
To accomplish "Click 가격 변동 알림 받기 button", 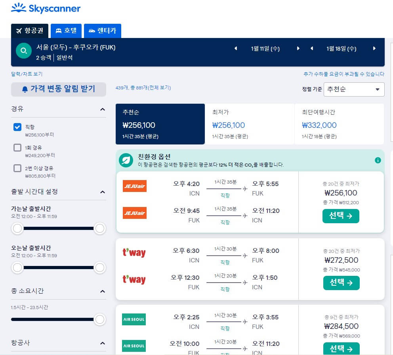I will 59,89.
